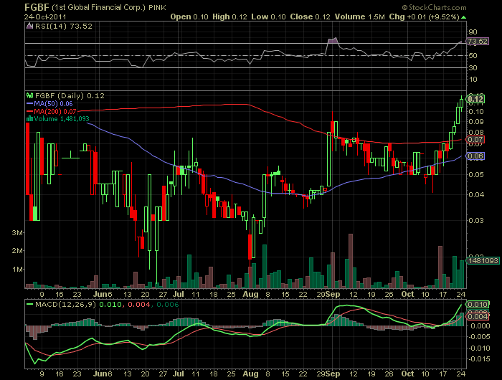Viewport: 502px width, 380px height.
Task: Click the red signal value 0.004 in legend
Action: [139, 305]
